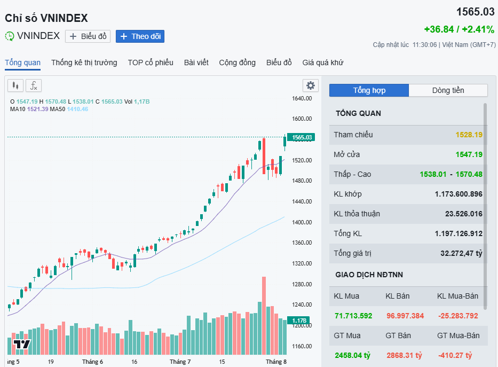
Task: Click the GT Mua-Bán value -410.27 tỷ
Action: pyautogui.click(x=455, y=355)
